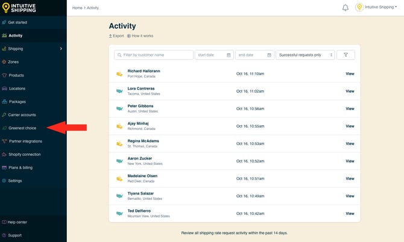View Tiyana Salazar's request

(350, 196)
